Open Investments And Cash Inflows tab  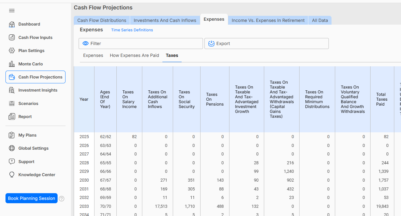click(165, 20)
